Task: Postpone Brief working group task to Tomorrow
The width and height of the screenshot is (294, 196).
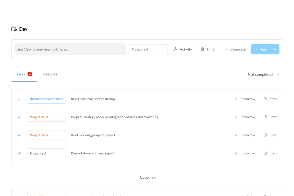Action: point(245,135)
